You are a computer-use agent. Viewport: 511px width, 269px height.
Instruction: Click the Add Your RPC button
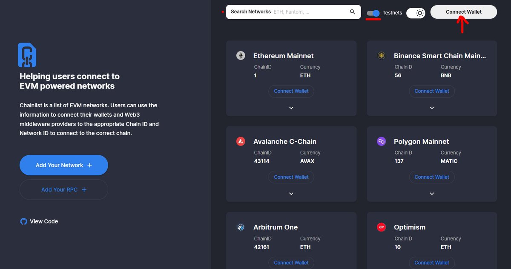(64, 190)
